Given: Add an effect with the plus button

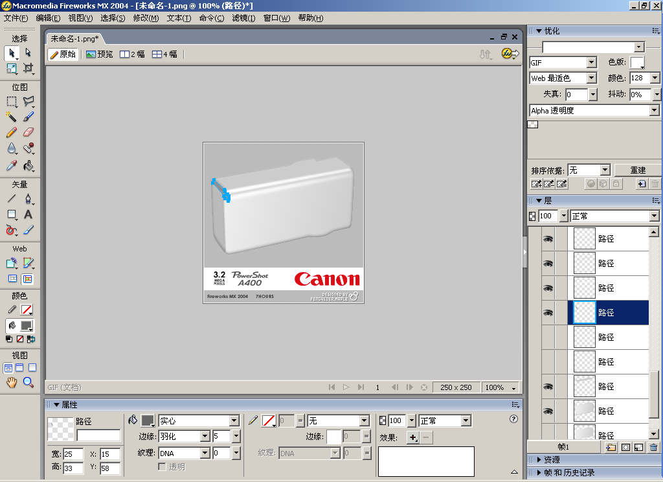Looking at the screenshot, I should [x=413, y=437].
